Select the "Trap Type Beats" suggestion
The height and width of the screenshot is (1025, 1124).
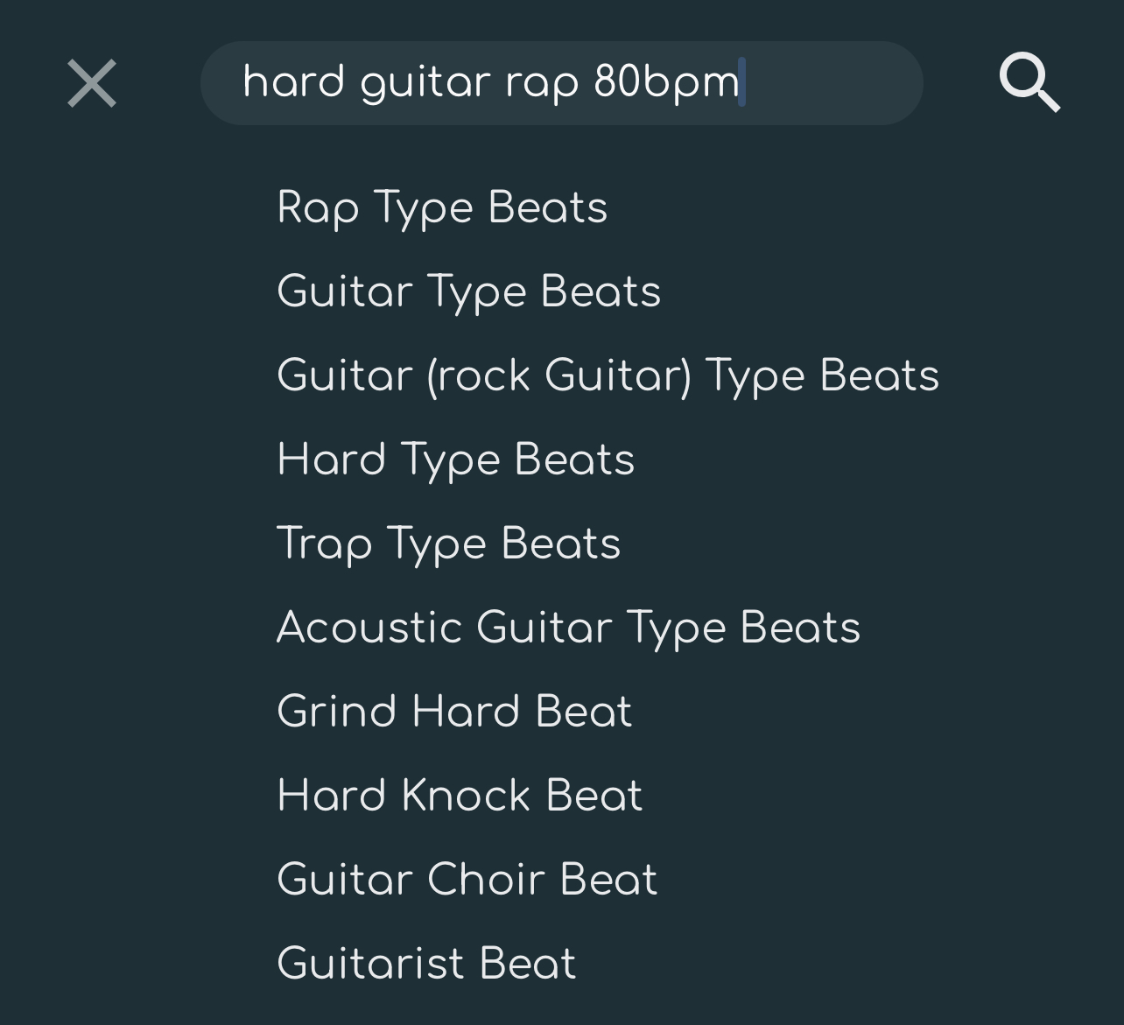pyautogui.click(x=448, y=544)
